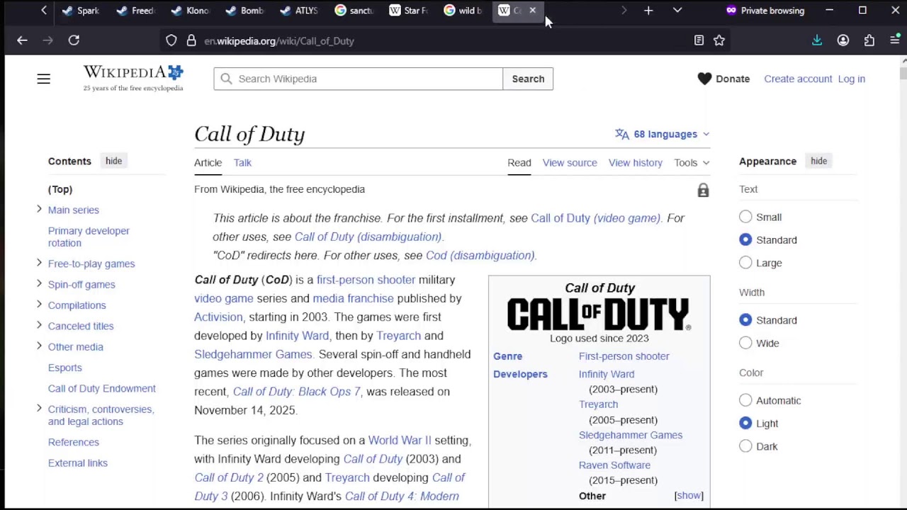Click the Call of Duty logo image

[x=599, y=314]
